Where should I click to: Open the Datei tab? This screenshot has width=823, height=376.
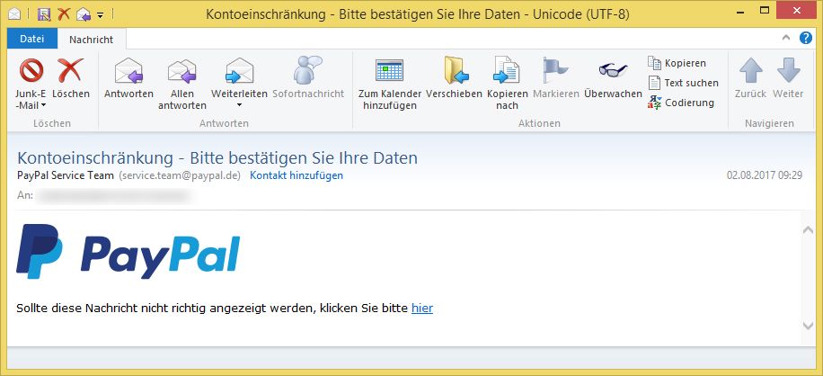click(x=32, y=39)
